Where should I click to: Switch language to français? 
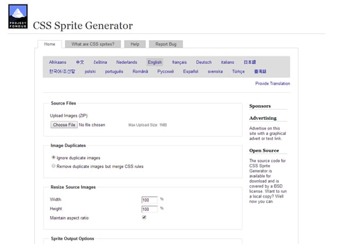pos(179,62)
